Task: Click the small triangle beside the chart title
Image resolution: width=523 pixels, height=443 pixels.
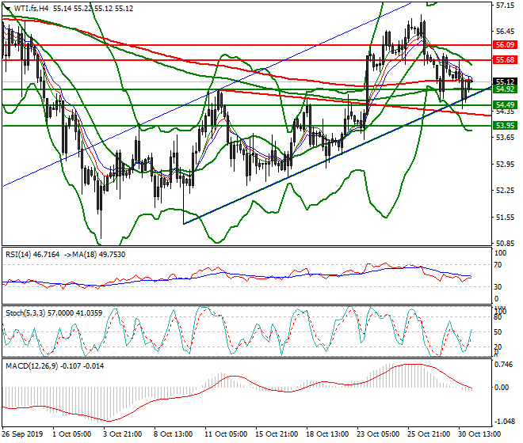Action: (7, 9)
